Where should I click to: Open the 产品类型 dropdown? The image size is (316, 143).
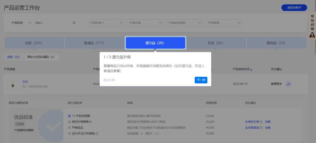(x=224, y=23)
